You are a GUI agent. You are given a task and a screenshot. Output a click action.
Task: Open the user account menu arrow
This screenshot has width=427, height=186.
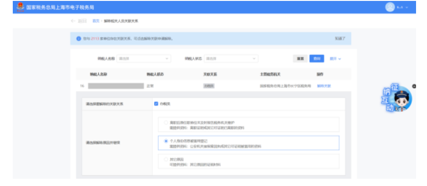[407, 8]
